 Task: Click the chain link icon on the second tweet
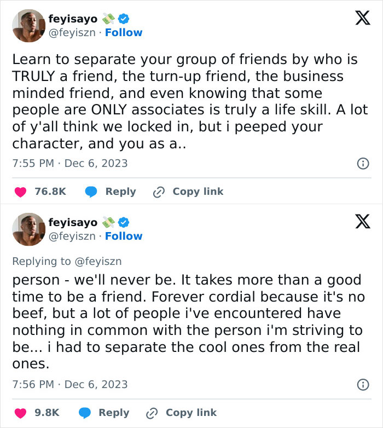click(152, 413)
